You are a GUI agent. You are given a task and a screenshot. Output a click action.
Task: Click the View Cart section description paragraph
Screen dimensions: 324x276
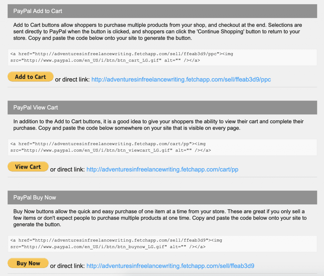[158, 125]
